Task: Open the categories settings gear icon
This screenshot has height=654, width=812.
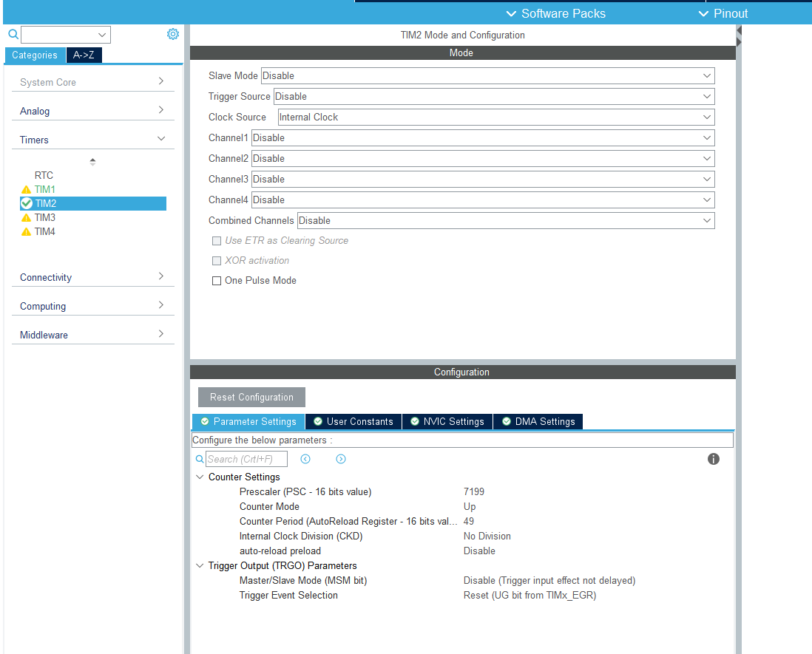Action: (173, 34)
